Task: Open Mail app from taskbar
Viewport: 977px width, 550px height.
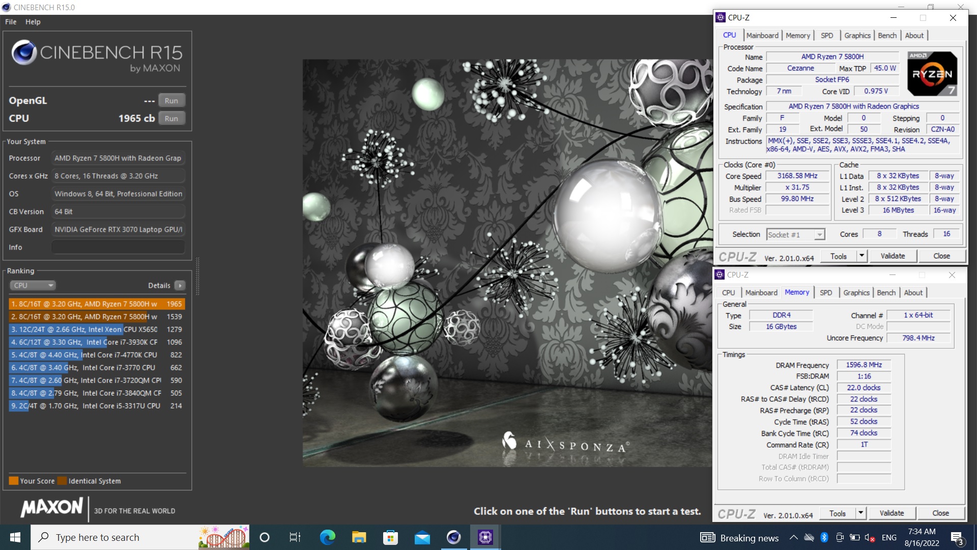Action: 422,537
